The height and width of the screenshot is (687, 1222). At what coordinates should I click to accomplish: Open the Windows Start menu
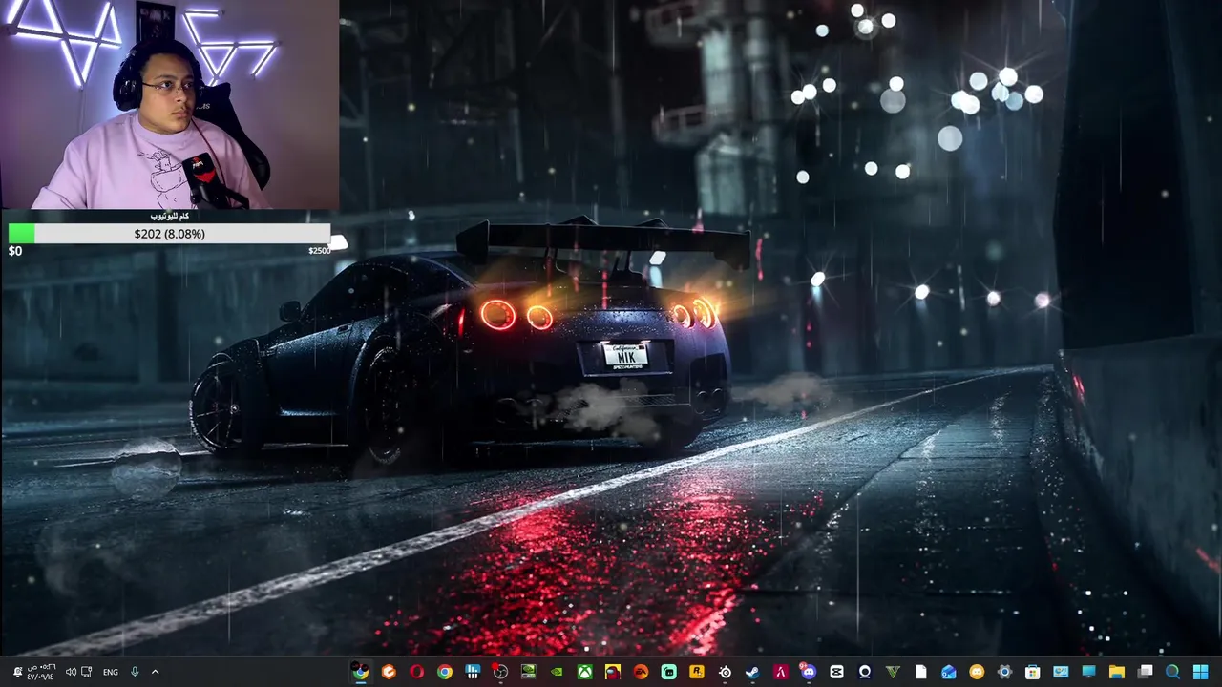click(1201, 672)
